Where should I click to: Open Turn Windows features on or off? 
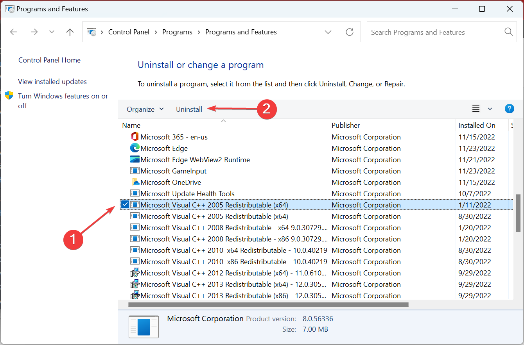click(63, 101)
